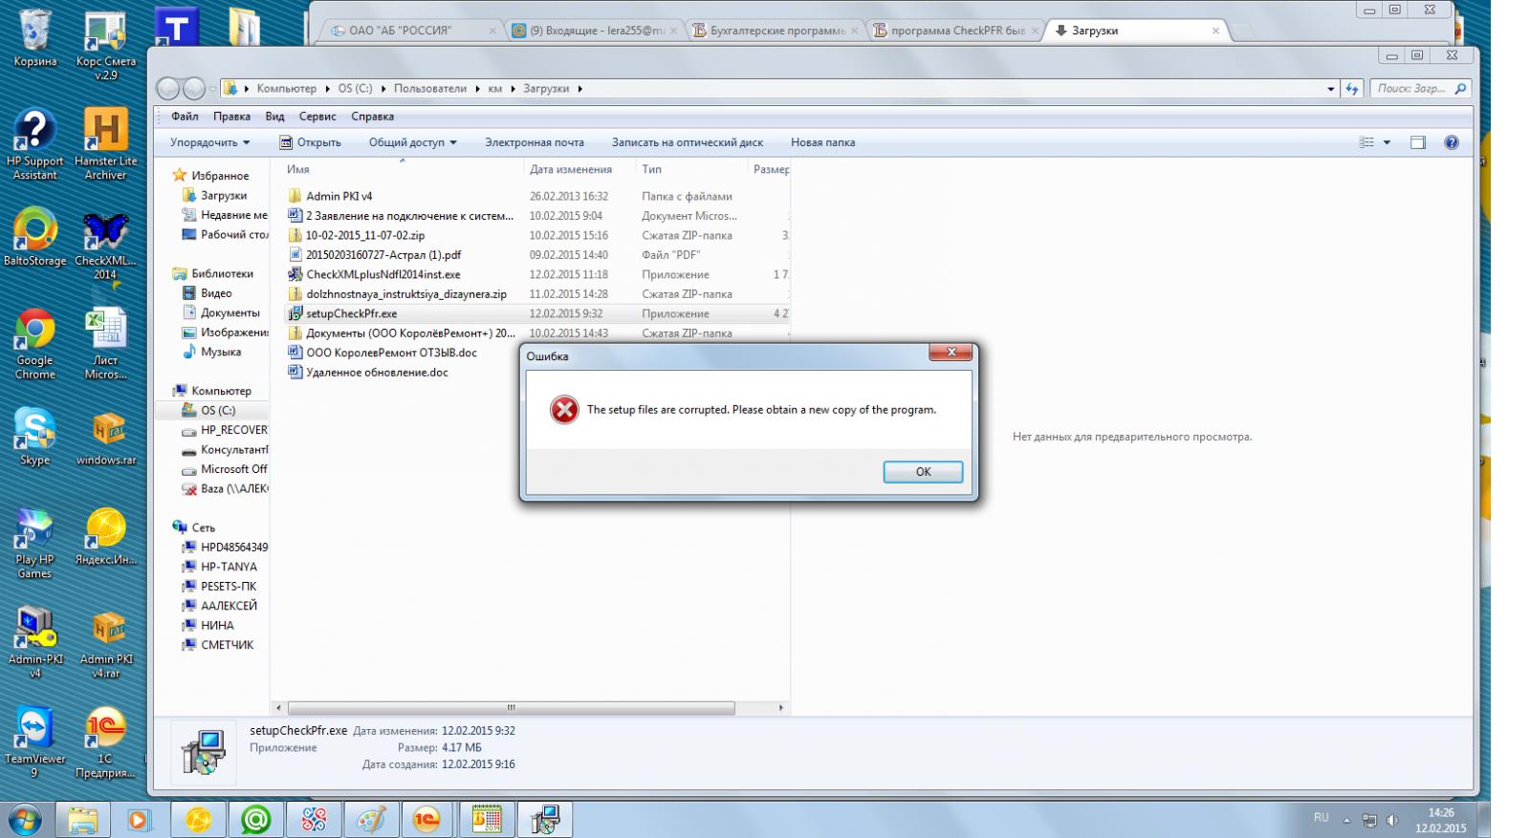Expand the Общий доступ dropdown
1530x838 pixels.
tap(412, 142)
